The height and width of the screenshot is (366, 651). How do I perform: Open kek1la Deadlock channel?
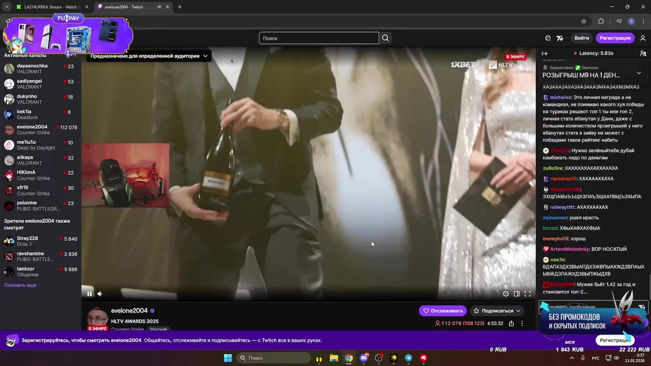41,114
